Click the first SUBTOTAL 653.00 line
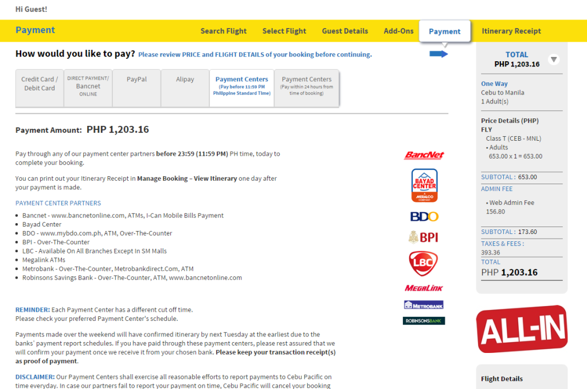The image size is (587, 389). click(509, 177)
